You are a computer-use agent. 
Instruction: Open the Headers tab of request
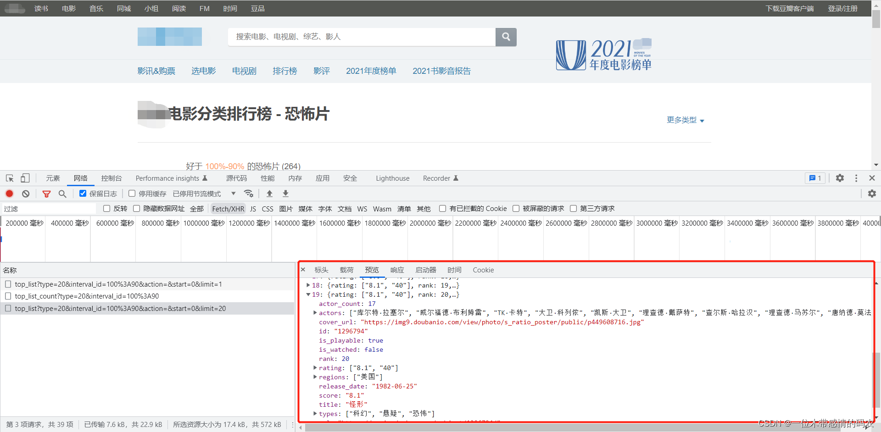(x=321, y=270)
